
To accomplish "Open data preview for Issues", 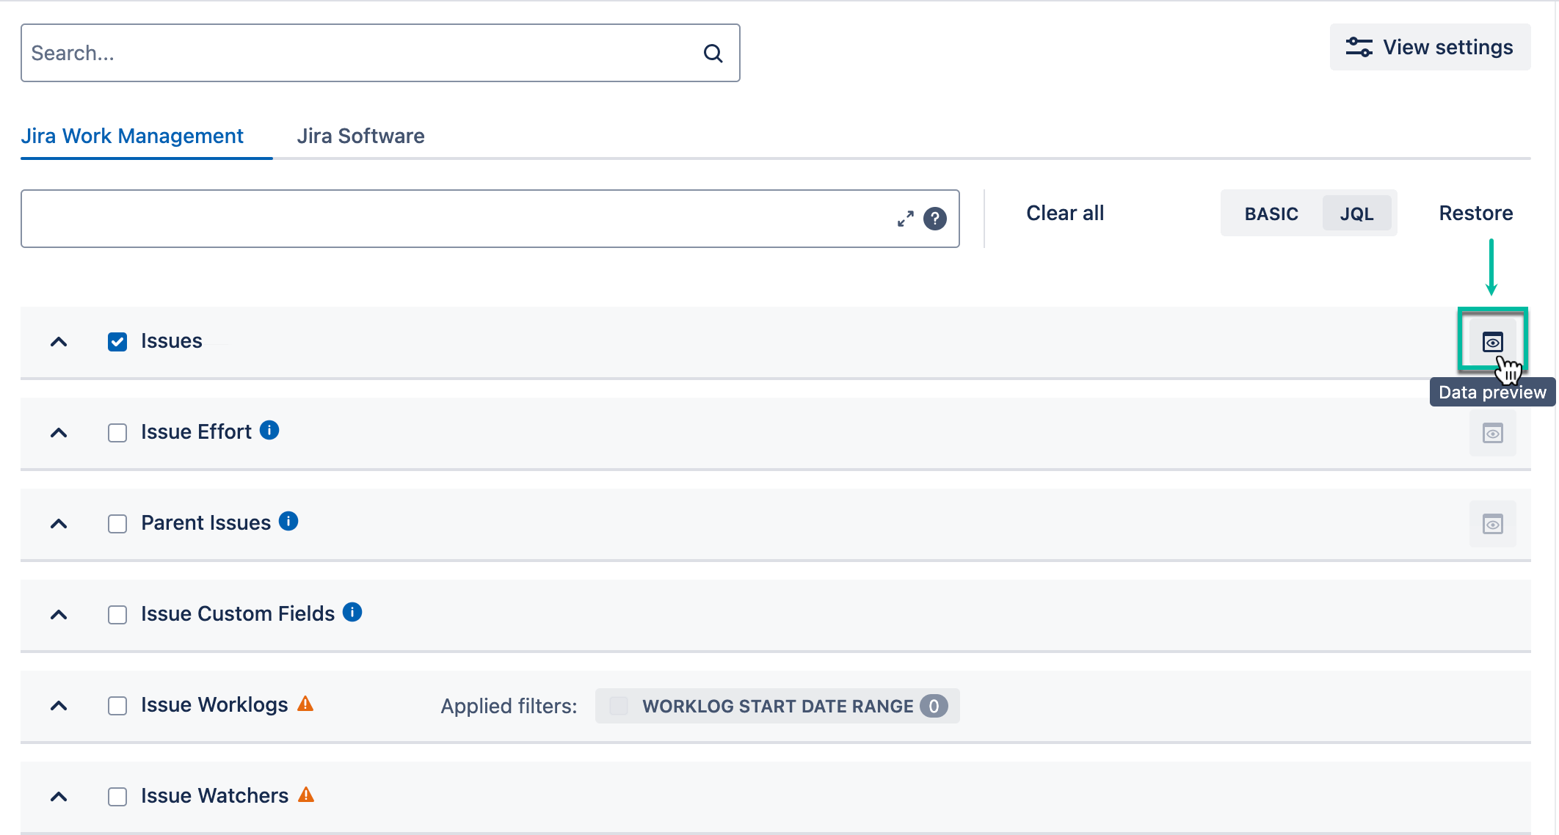I will pyautogui.click(x=1492, y=341).
